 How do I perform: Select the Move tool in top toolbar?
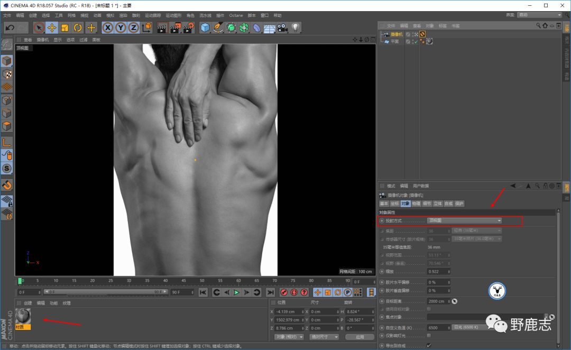pos(52,27)
